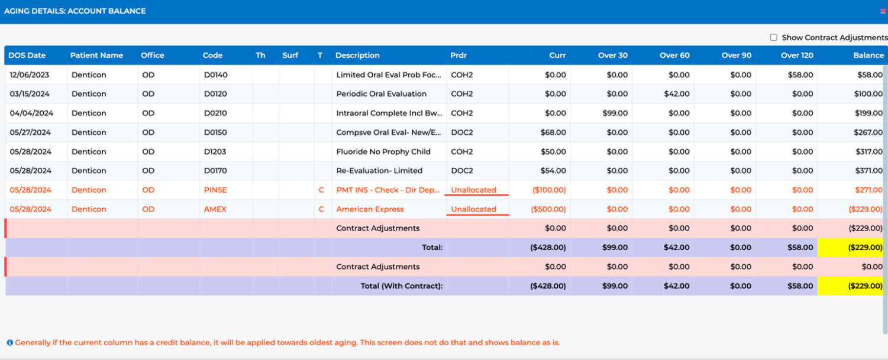Click the highlighted ($229.00) balance in Total row

click(x=866, y=248)
